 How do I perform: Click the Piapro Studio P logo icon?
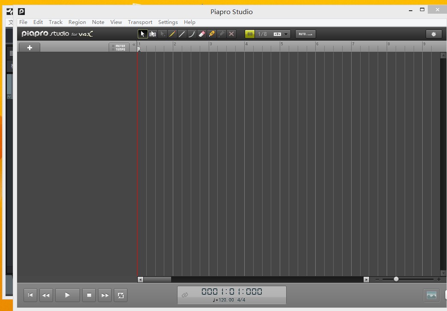pos(21,12)
